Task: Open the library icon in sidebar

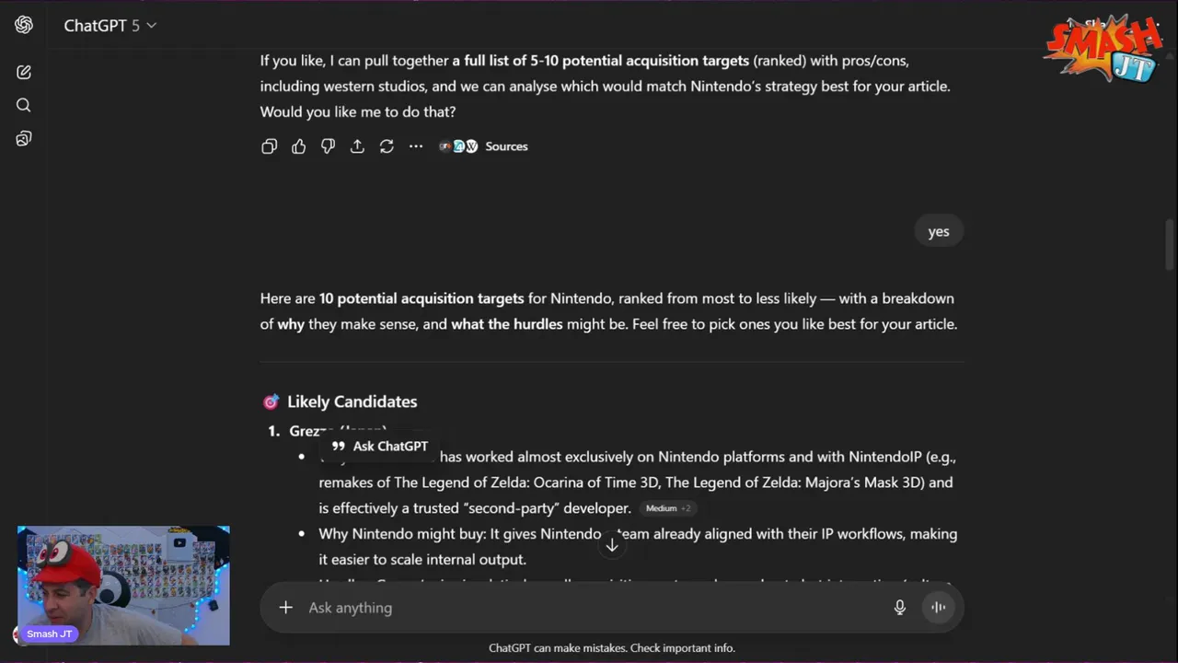Action: (24, 139)
